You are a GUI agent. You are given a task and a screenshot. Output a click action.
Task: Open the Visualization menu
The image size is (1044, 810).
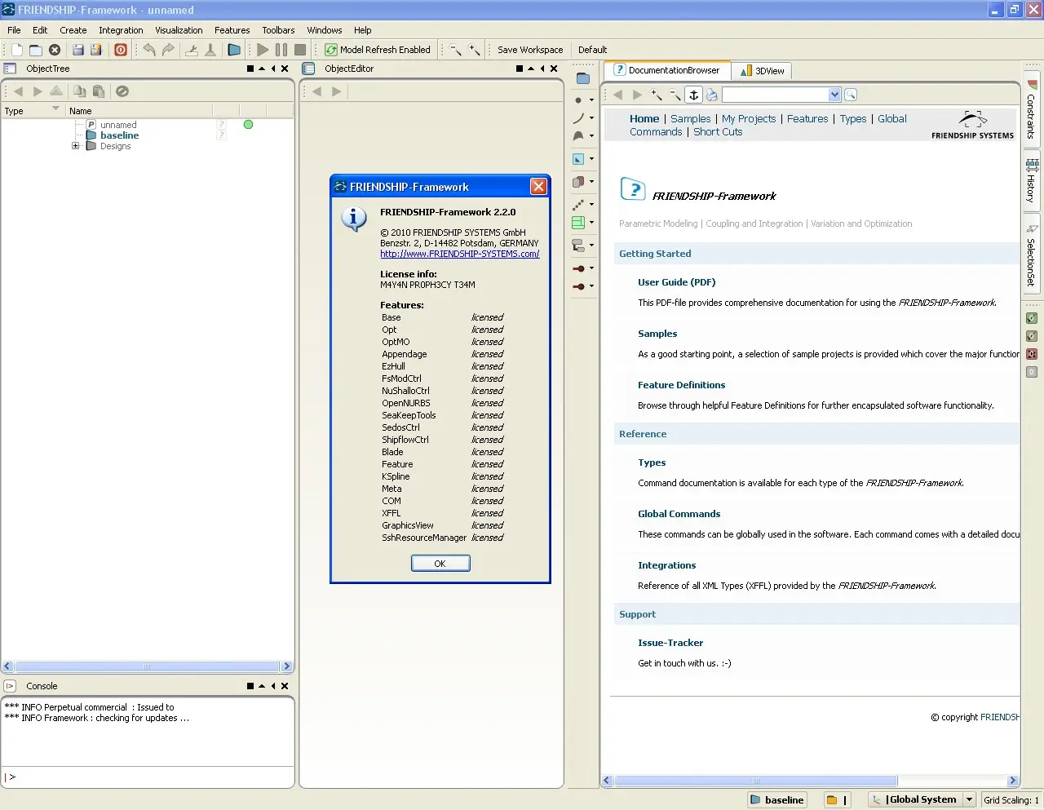[x=179, y=30]
